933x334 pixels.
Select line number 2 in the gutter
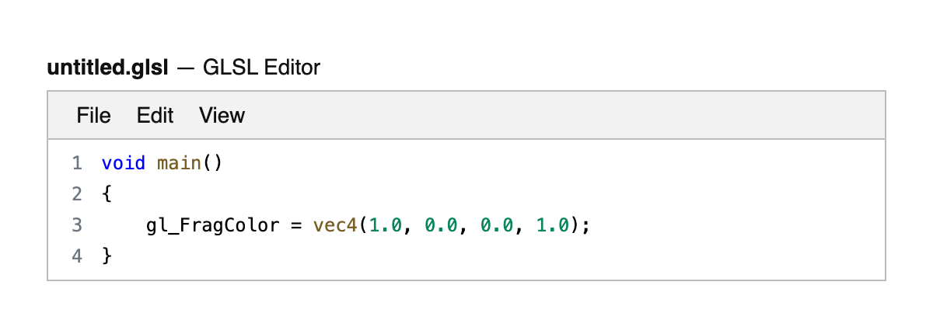pos(76,194)
